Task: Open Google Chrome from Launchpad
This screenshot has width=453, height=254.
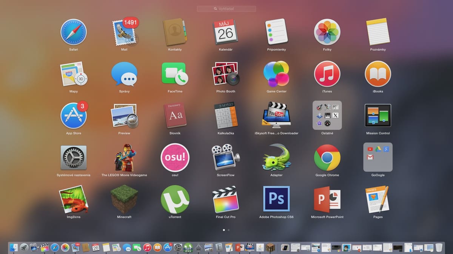Action: pos(327,158)
